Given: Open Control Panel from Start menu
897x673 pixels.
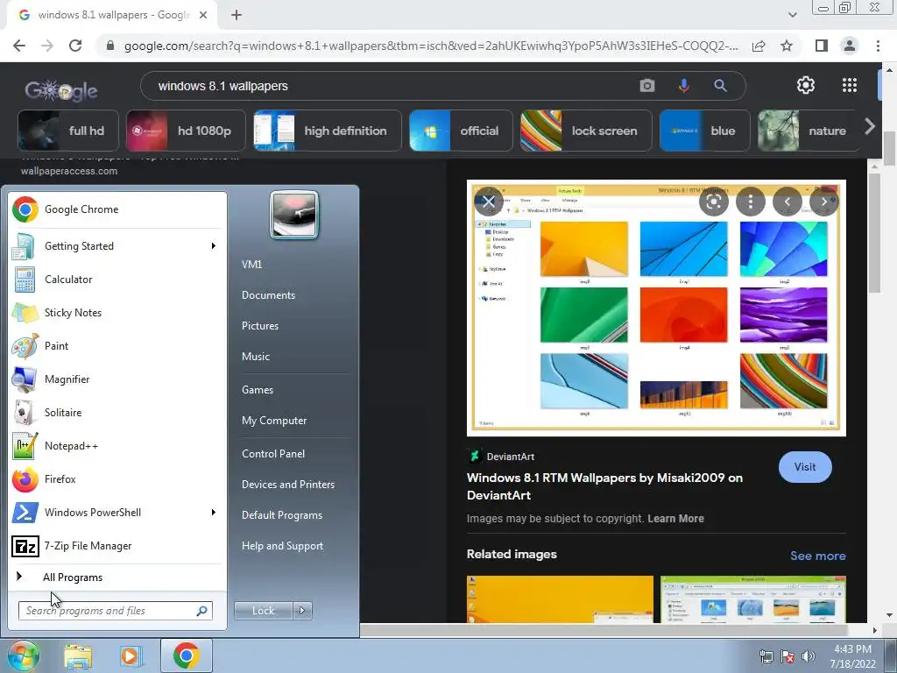Looking at the screenshot, I should click(x=273, y=454).
